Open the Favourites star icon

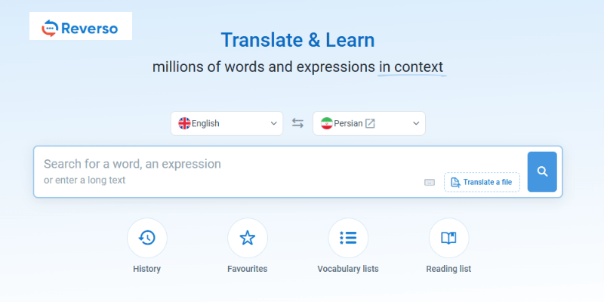[247, 238]
